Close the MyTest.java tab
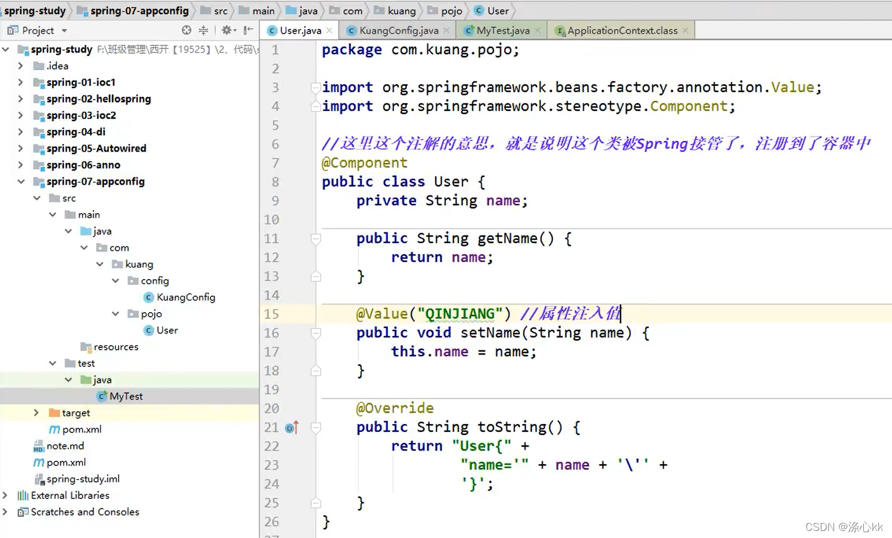The height and width of the screenshot is (538, 892). (537, 31)
